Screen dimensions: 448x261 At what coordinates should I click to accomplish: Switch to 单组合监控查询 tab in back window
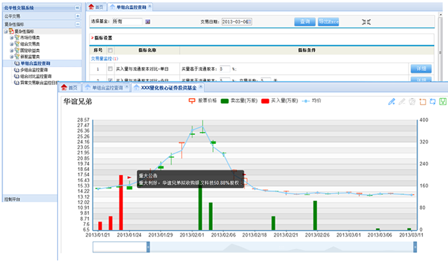tap(131, 7)
